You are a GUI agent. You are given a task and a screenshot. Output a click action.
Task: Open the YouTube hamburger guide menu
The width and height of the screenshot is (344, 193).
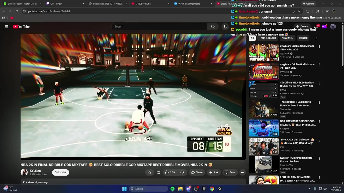pos(6,27)
